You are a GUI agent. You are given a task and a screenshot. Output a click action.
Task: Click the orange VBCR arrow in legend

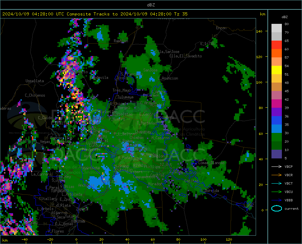coord(276,175)
